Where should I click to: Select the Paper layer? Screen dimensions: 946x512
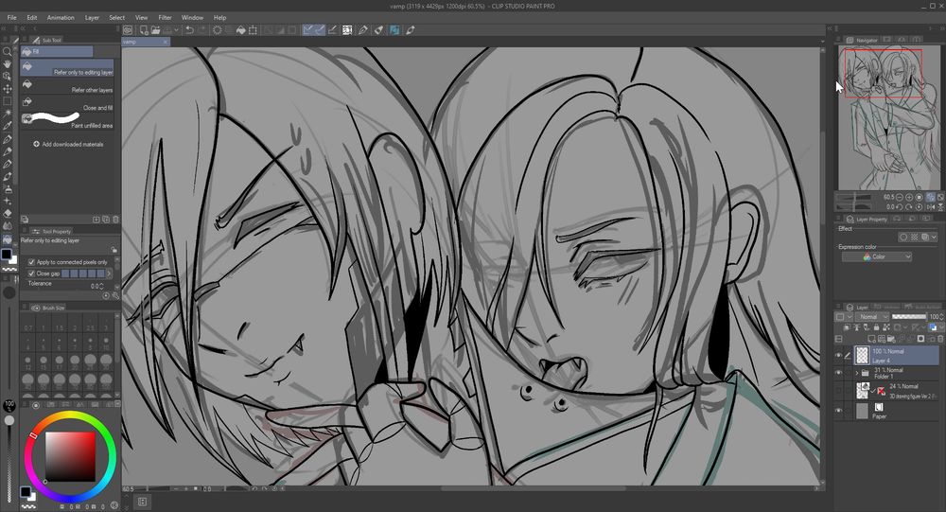click(896, 411)
